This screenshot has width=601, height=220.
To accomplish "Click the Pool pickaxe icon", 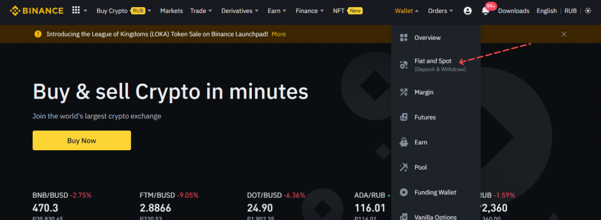I will coord(404,167).
